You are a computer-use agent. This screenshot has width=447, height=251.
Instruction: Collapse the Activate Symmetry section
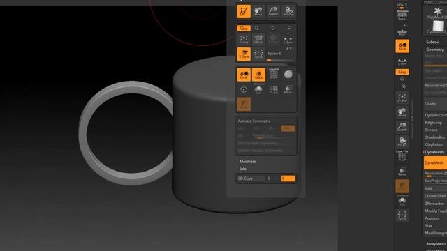click(254, 121)
